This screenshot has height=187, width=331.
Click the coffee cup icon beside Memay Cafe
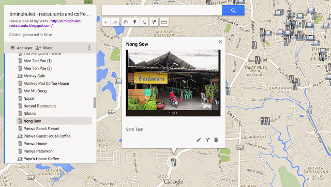tap(20, 76)
